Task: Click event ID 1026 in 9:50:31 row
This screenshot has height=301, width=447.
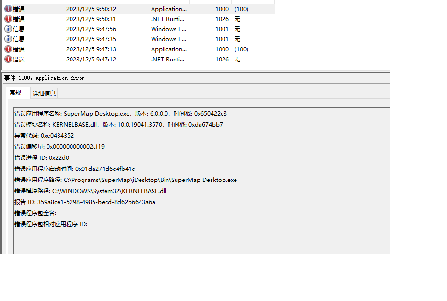Action: [222, 19]
